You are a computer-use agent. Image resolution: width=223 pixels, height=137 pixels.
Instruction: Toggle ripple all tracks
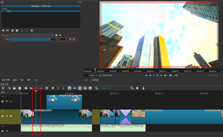pyautogui.click(x=85, y=88)
